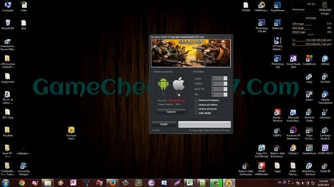
Task: Open Photoshop CS6 x64 shortcut
Action: 261,26
